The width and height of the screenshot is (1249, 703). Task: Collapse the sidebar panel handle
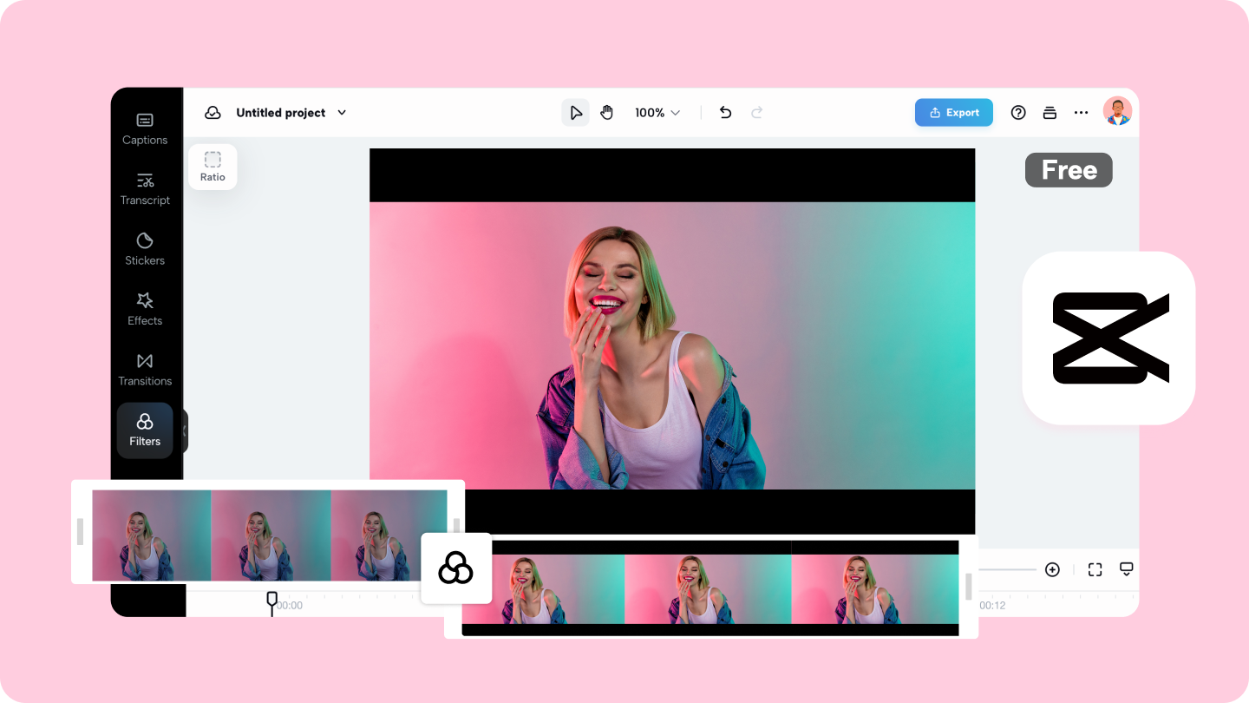(184, 431)
